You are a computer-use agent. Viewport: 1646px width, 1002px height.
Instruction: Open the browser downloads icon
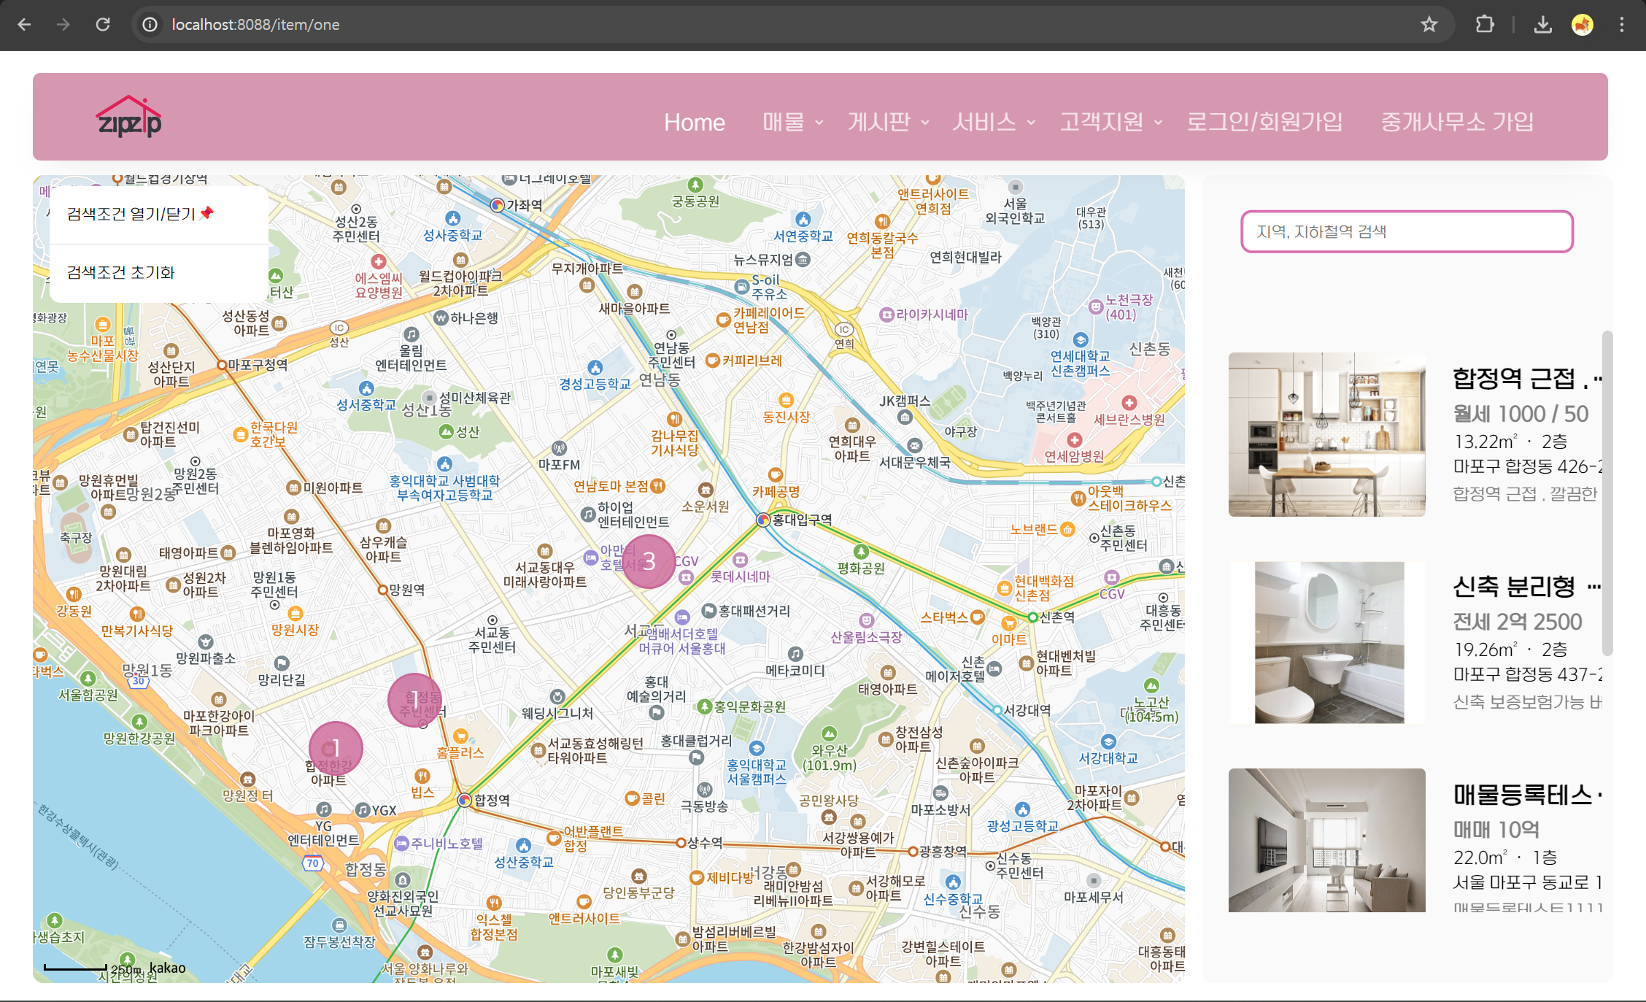coord(1542,25)
